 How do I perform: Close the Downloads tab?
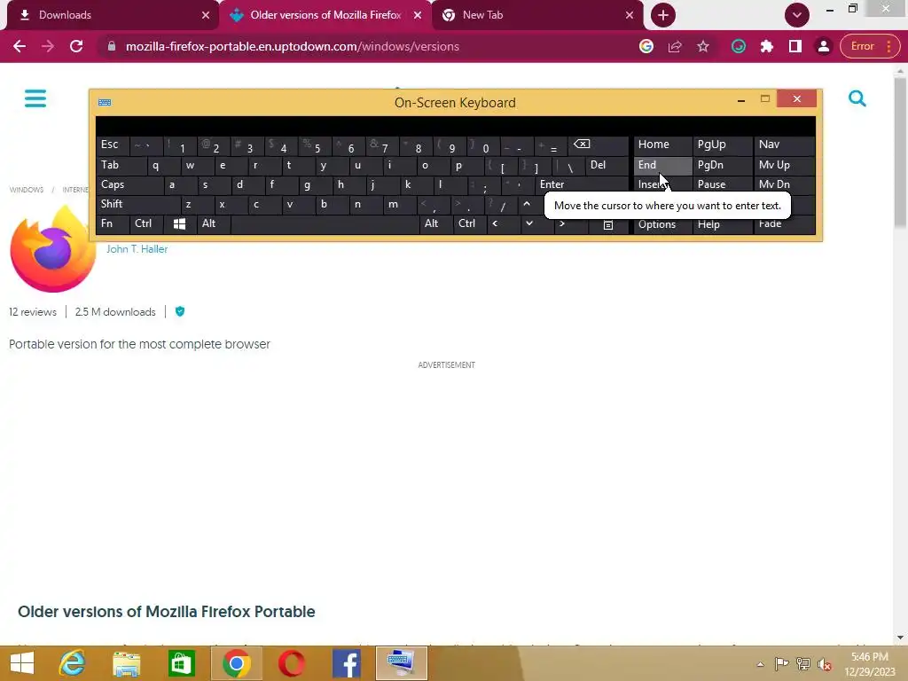click(206, 15)
